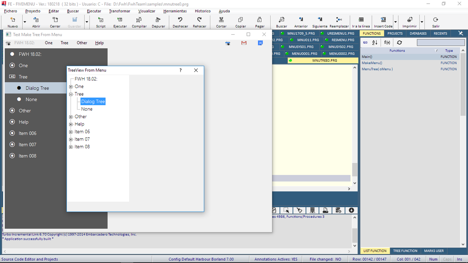Open the Fichero menu
The height and width of the screenshot is (263, 468).
[x=11, y=11]
